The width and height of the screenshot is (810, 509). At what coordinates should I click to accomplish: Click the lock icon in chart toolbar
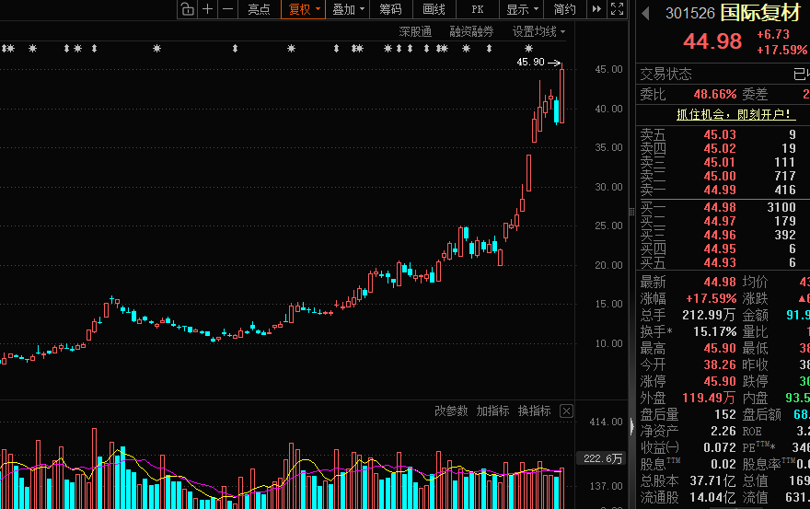coord(188,9)
